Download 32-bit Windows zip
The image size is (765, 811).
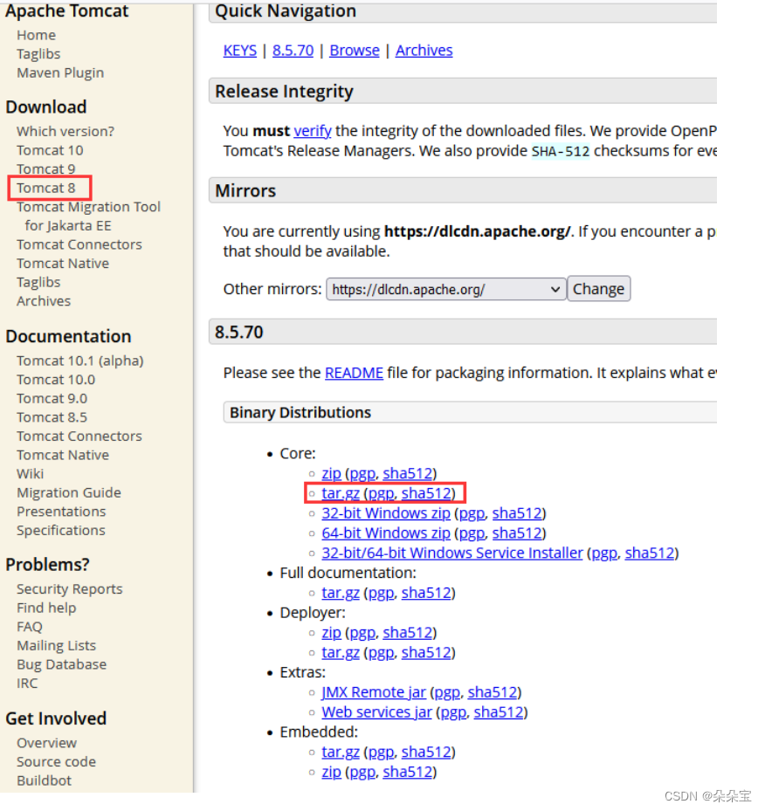coord(386,513)
